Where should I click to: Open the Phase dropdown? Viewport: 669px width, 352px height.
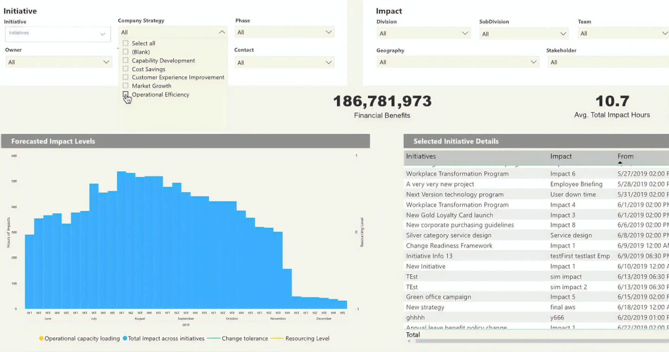coord(284,32)
